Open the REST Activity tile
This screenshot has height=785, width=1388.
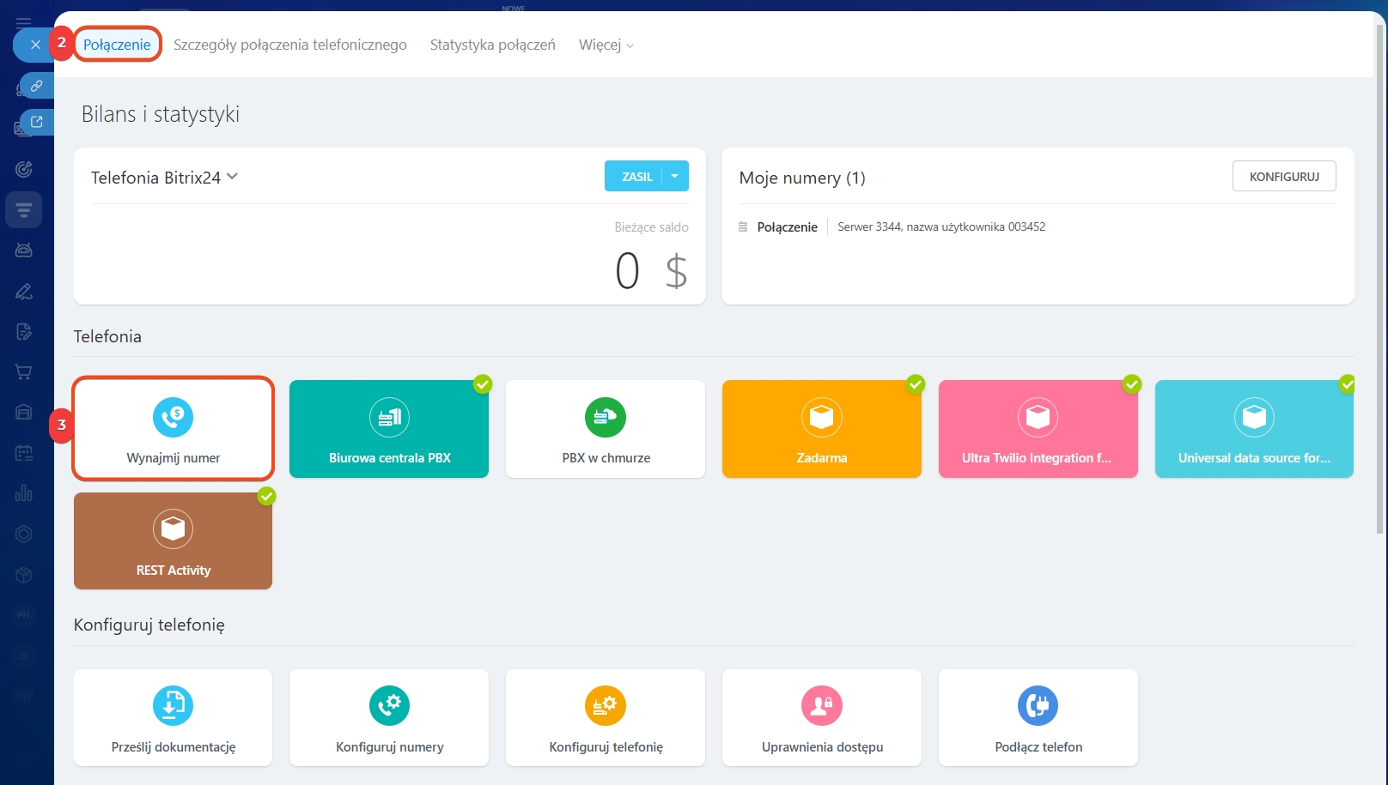tap(173, 541)
